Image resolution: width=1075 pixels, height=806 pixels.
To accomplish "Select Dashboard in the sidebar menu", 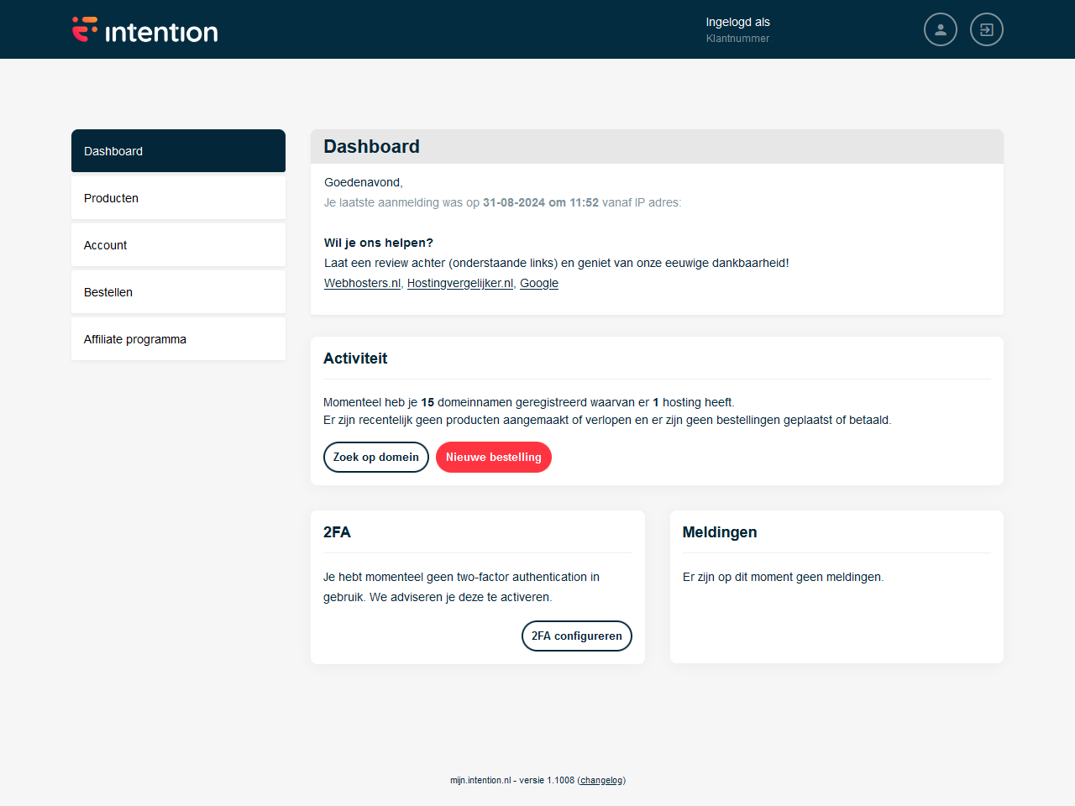I will pyautogui.click(x=178, y=151).
